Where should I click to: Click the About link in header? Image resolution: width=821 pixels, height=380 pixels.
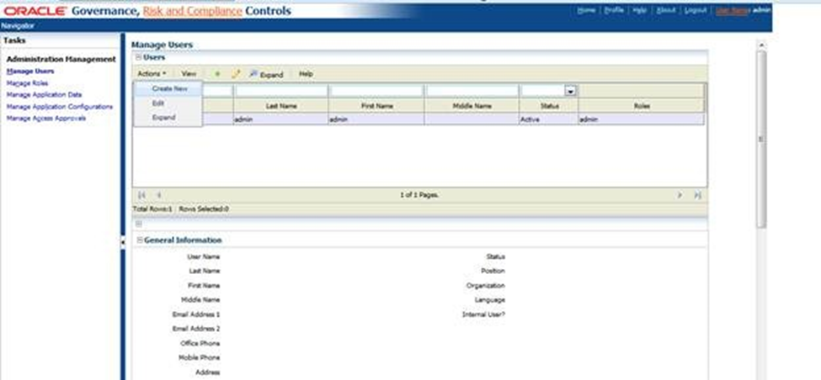coord(665,10)
